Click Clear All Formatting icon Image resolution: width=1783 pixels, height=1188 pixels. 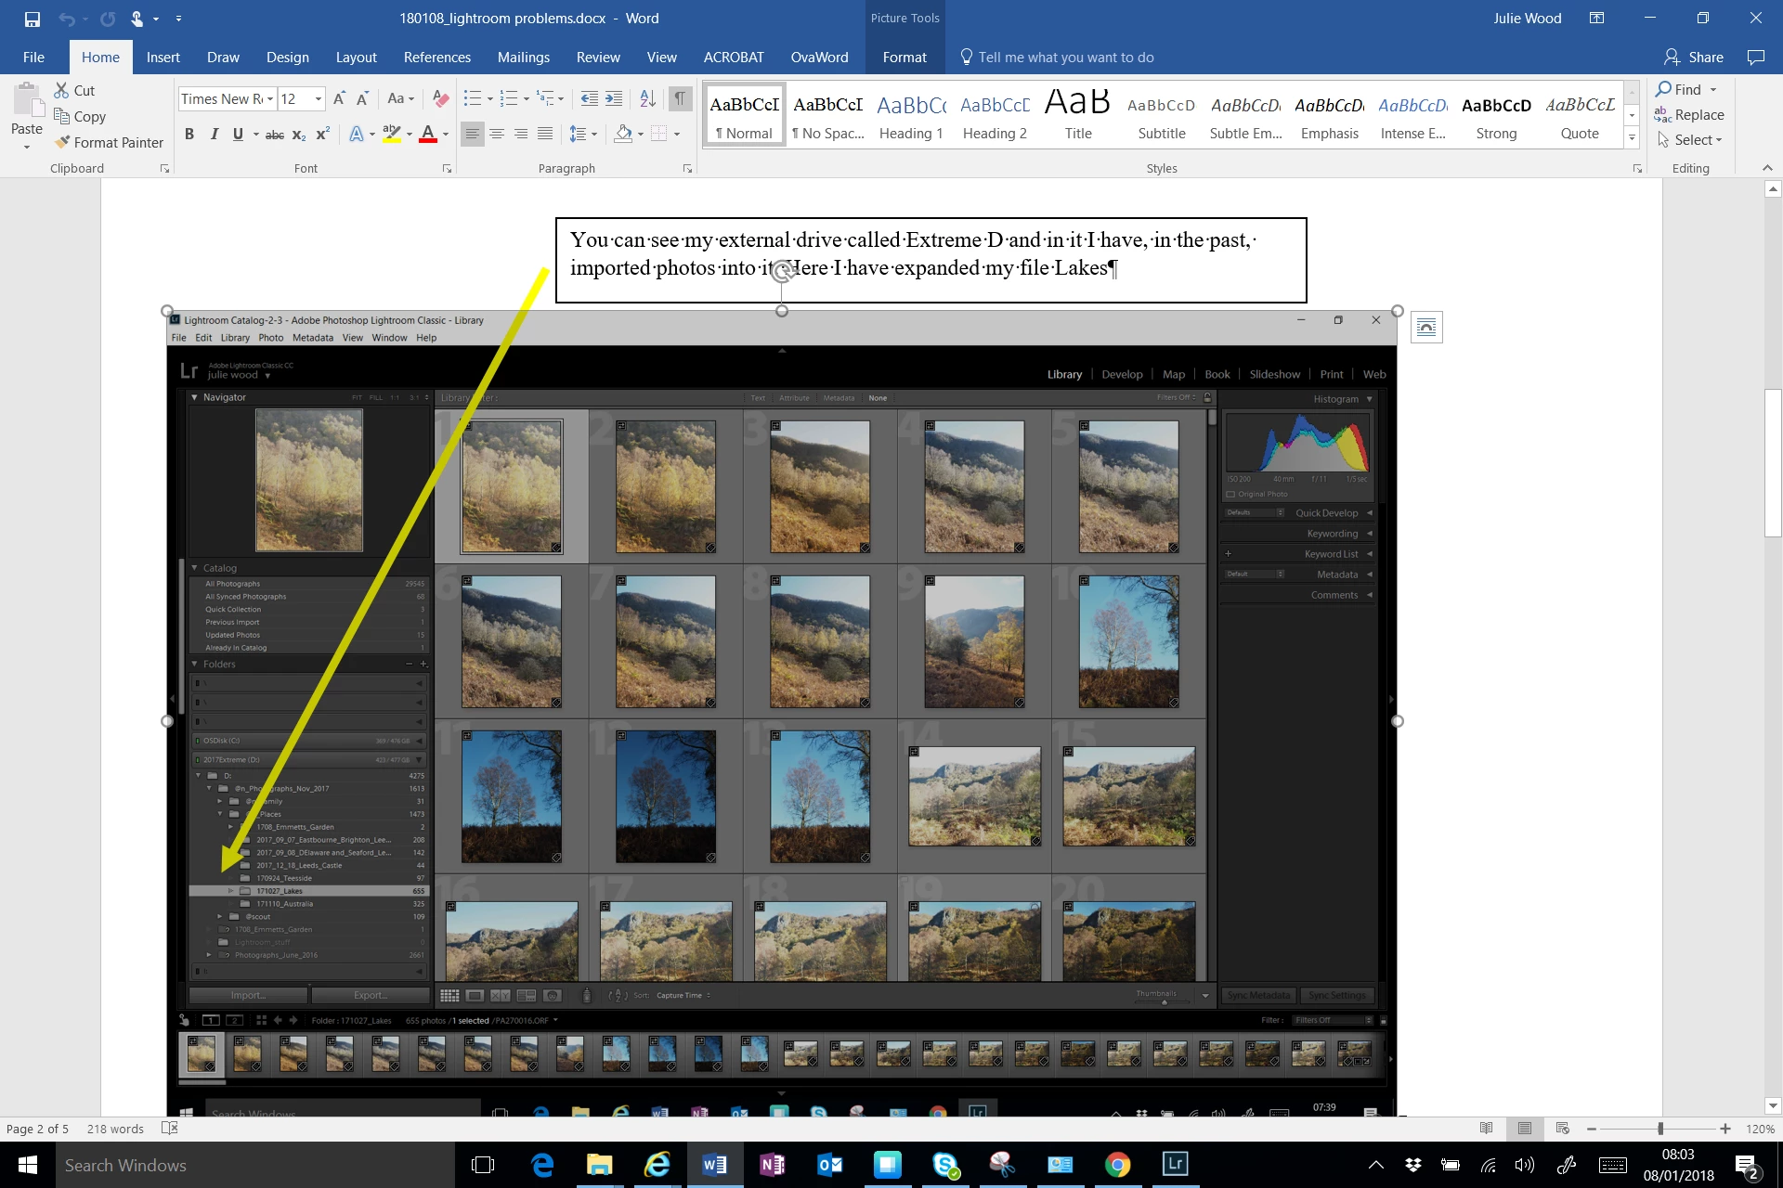(x=441, y=98)
